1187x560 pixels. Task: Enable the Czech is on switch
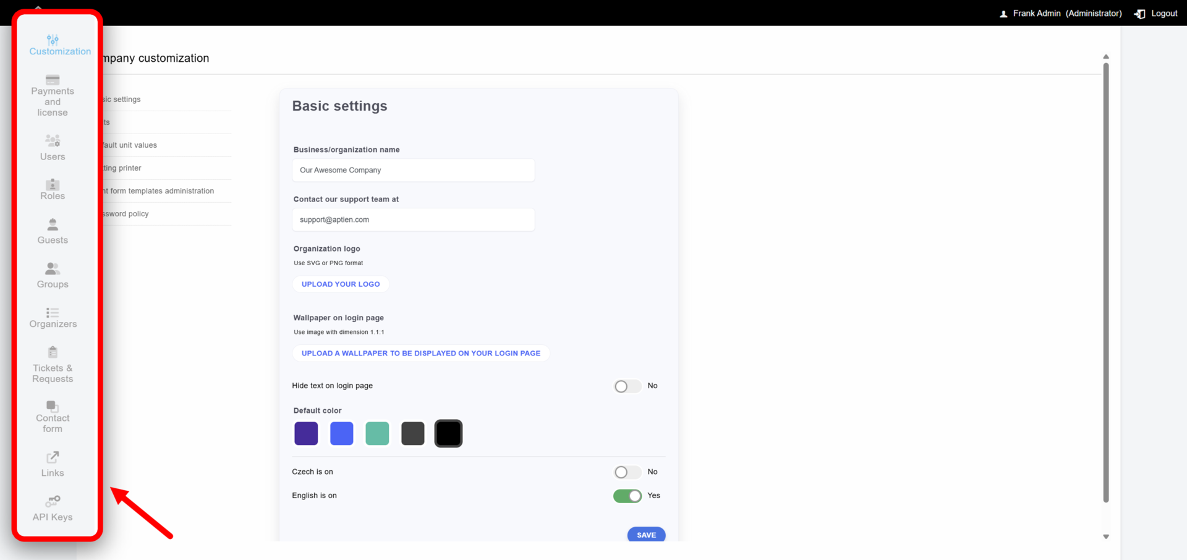click(628, 472)
